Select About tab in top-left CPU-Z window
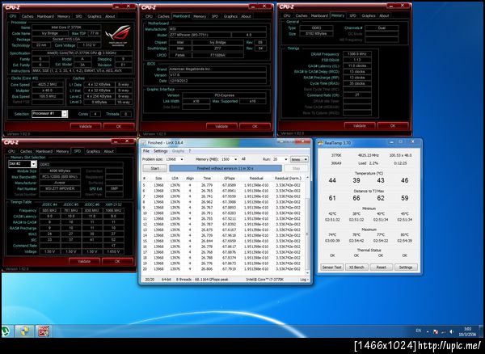The height and width of the screenshot is (354, 485). 110,16
